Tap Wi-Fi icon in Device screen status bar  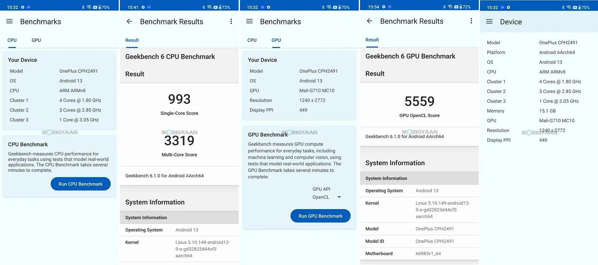click(x=569, y=7)
